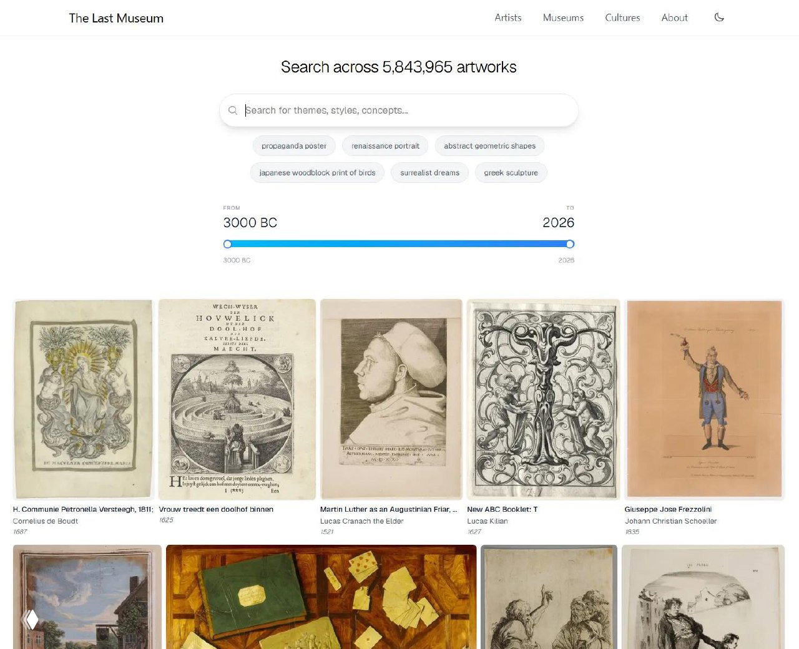Open the New ABC Booklet: T engraving image

pyautogui.click(x=544, y=399)
